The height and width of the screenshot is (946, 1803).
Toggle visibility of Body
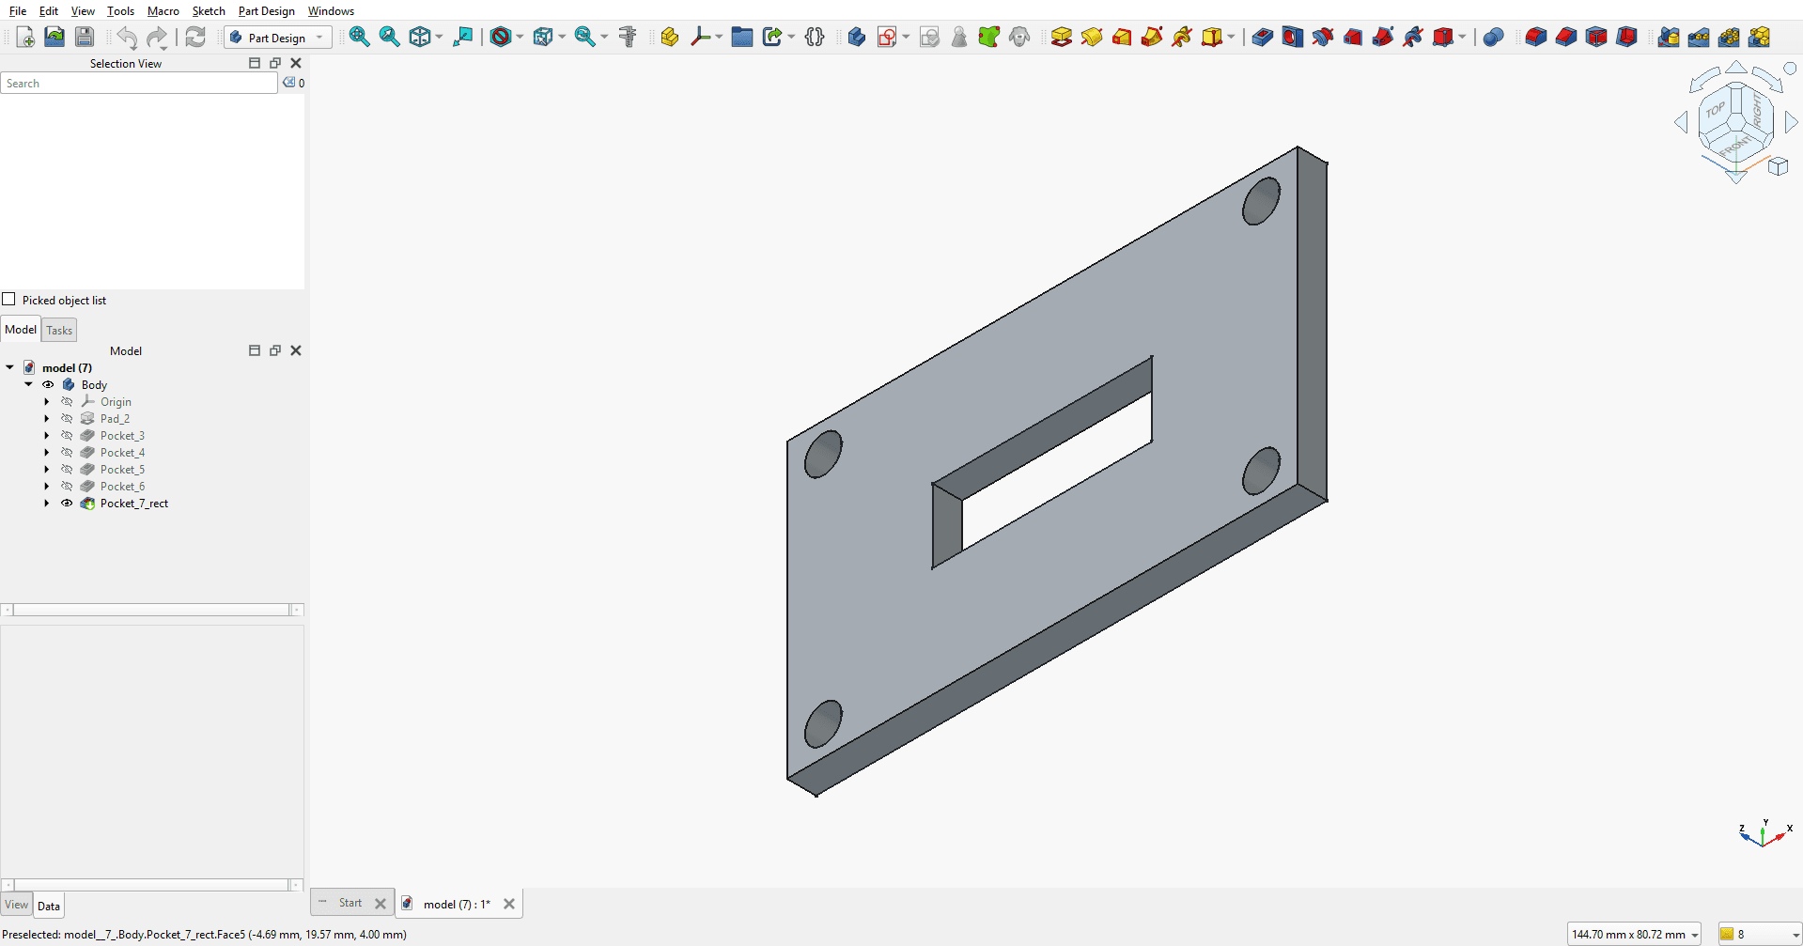click(x=48, y=385)
